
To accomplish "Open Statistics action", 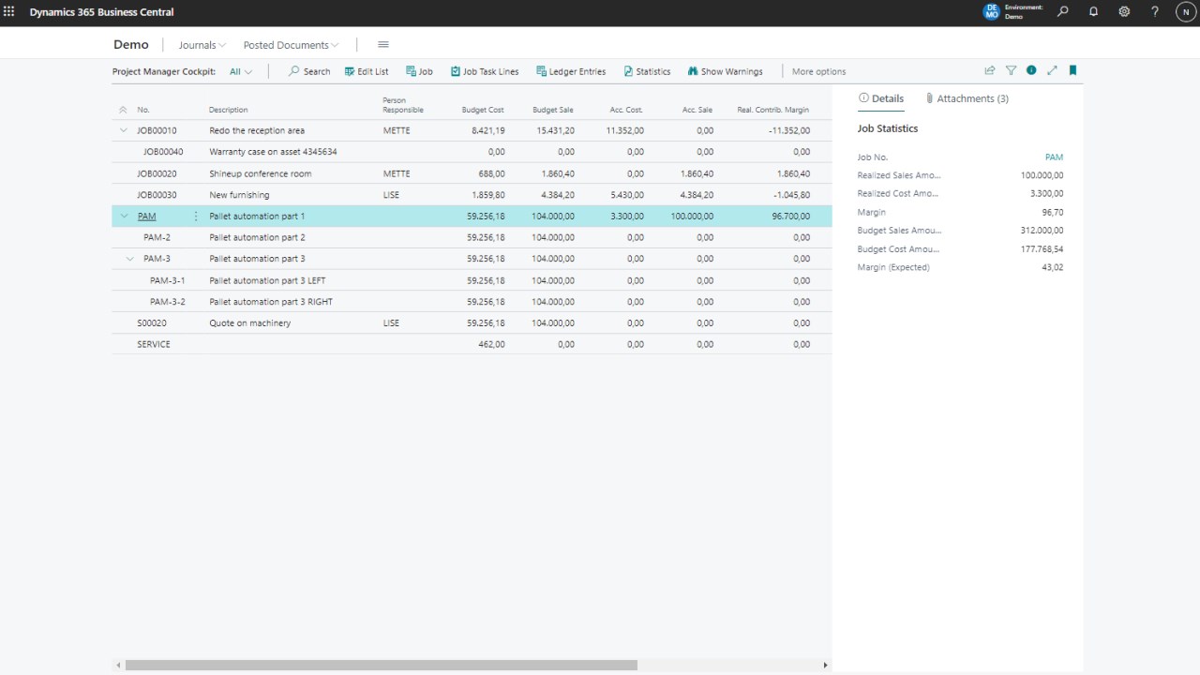I will click(x=647, y=71).
